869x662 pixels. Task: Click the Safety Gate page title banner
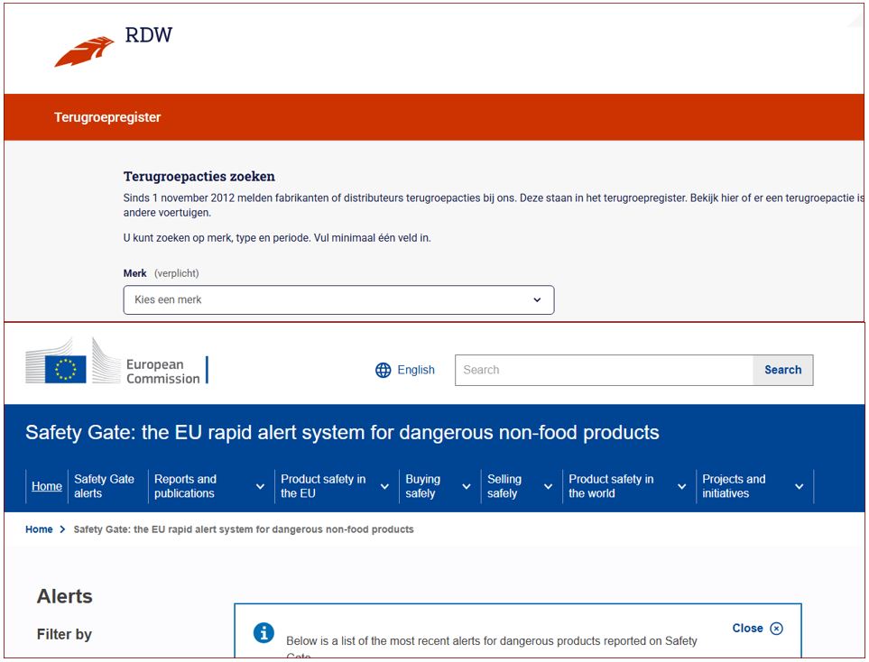[x=342, y=432]
